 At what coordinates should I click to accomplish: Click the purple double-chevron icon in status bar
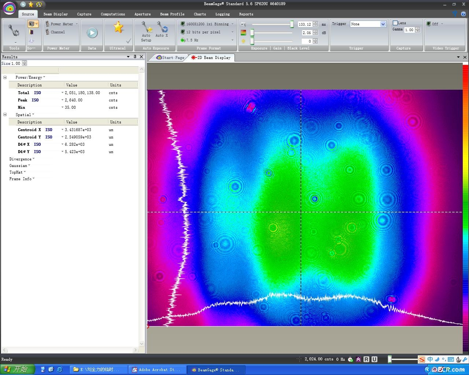tap(358, 359)
